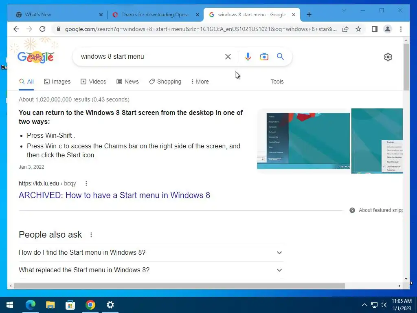Click the chevron for What replaced question
The width and height of the screenshot is (417, 313).
click(279, 270)
